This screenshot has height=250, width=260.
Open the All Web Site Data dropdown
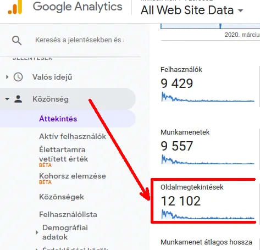point(192,10)
